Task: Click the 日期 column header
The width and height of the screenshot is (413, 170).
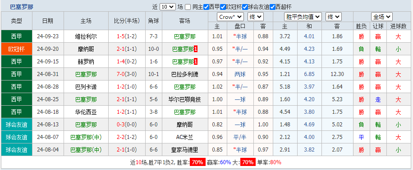Action: (x=48, y=21)
